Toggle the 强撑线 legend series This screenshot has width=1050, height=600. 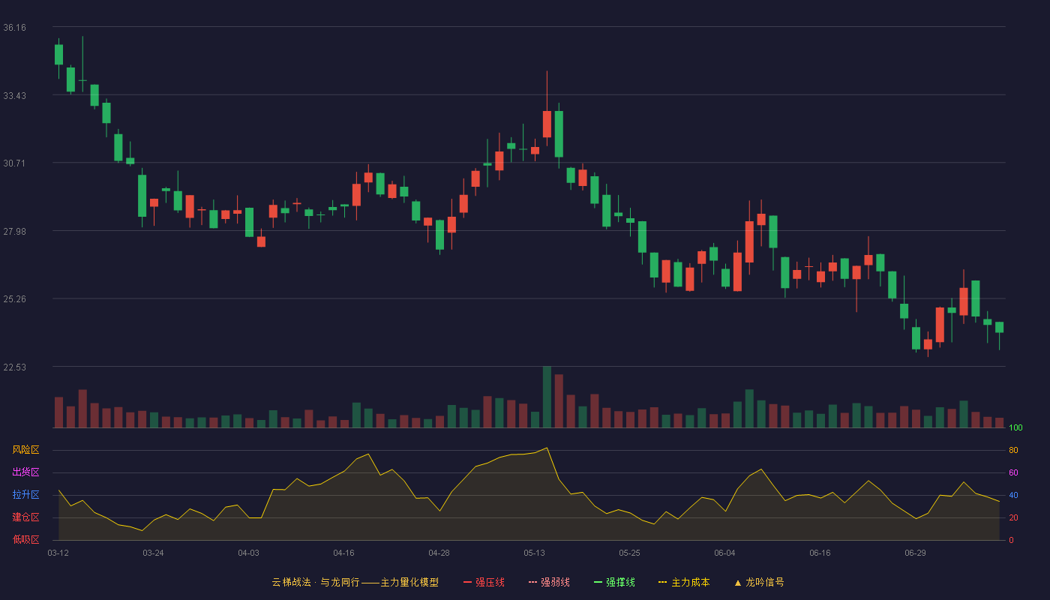pos(614,582)
